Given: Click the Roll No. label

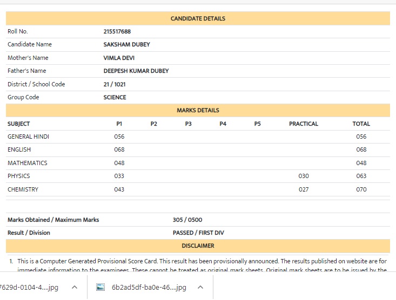Looking at the screenshot, I should (x=18, y=31).
